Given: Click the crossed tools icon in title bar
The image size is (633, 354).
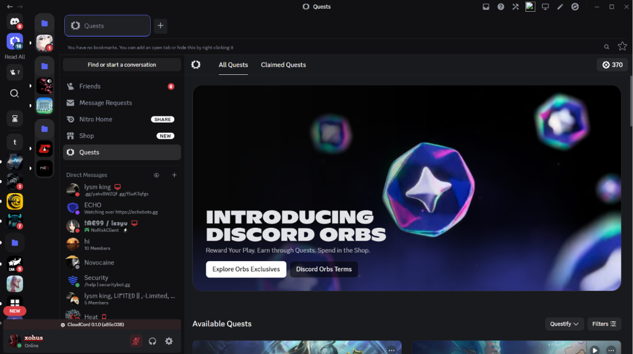Looking at the screenshot, I should (x=516, y=6).
